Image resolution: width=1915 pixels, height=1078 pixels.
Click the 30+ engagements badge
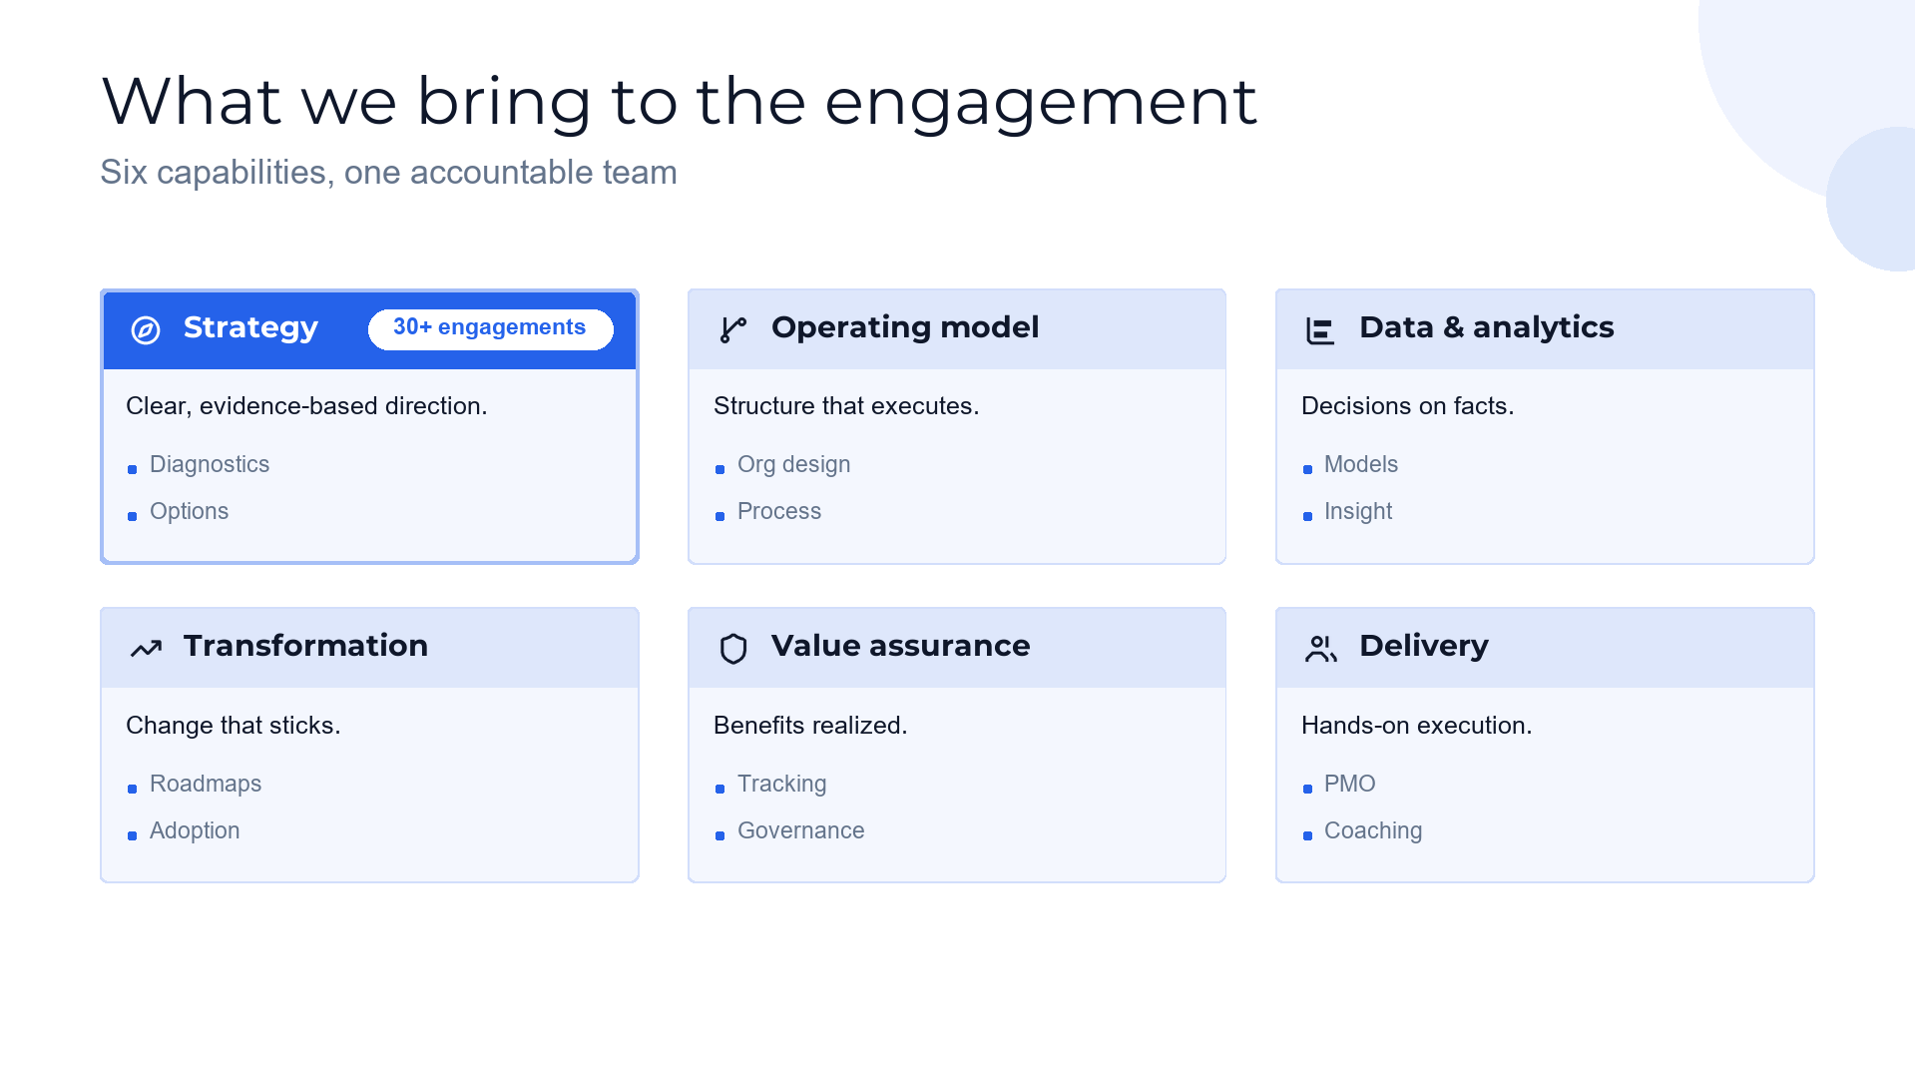point(490,328)
